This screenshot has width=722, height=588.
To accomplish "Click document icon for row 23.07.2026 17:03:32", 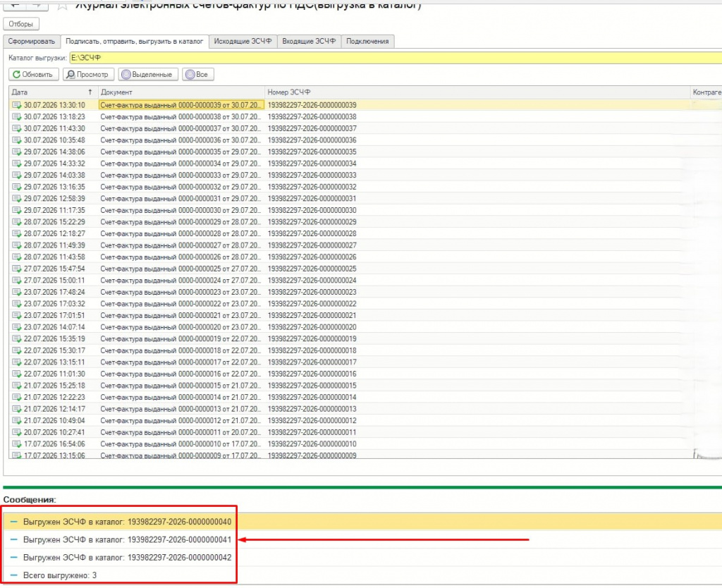I will tap(17, 304).
